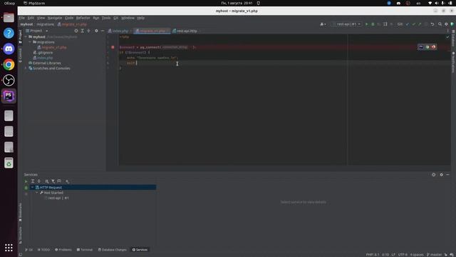The image size is (456, 257).
Task: Open IDE settings gear in the main toolbar
Action: coord(446,24)
